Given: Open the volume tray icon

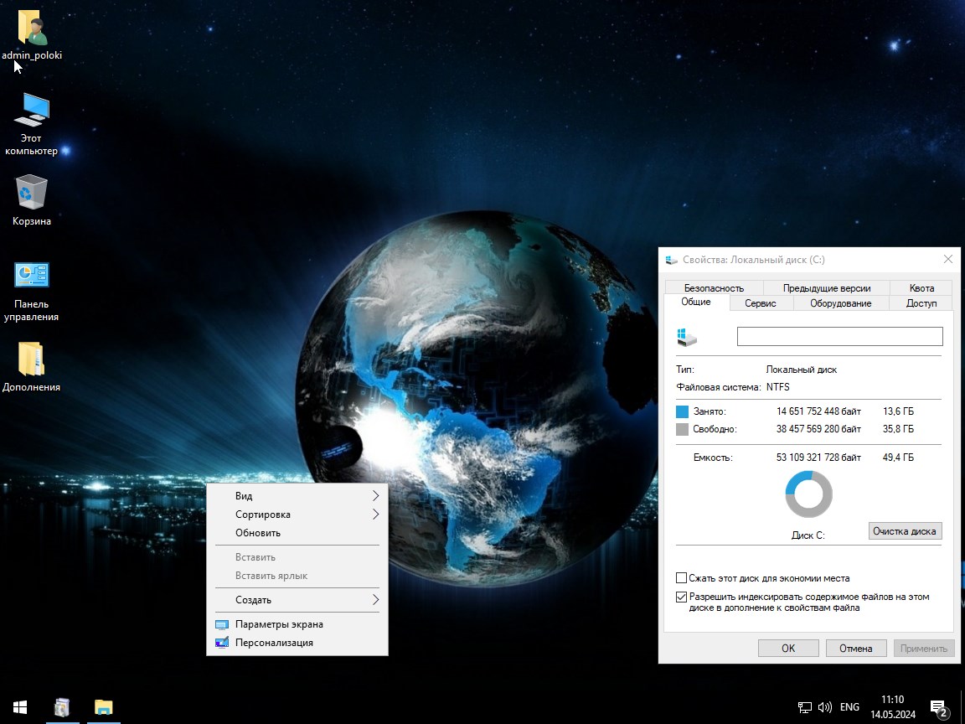Looking at the screenshot, I should [x=824, y=707].
